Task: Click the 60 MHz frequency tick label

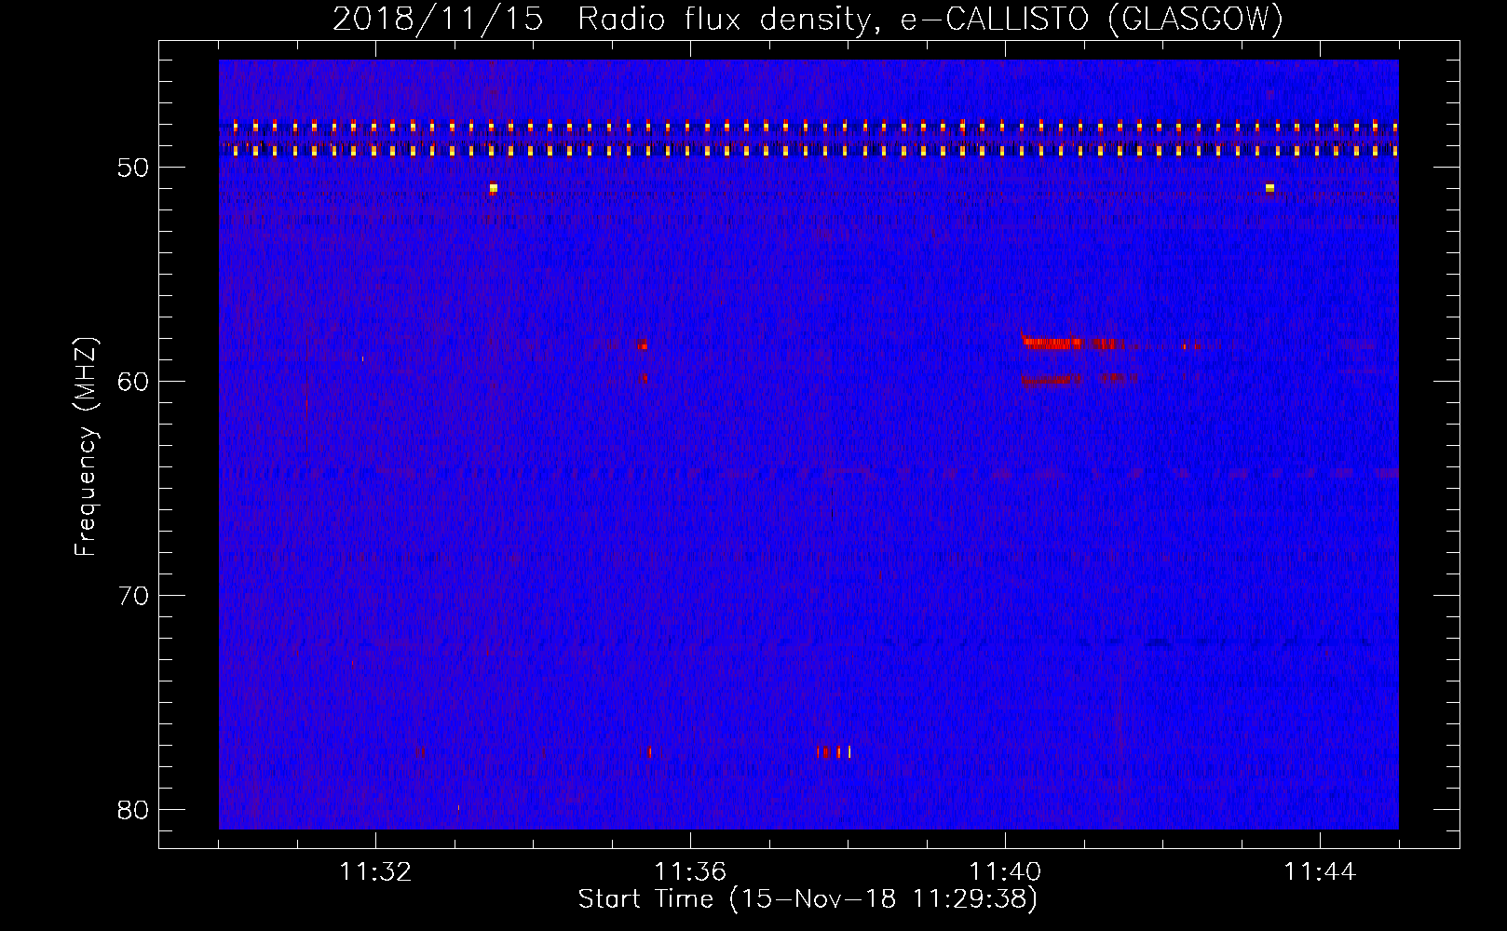Action: coord(134,382)
